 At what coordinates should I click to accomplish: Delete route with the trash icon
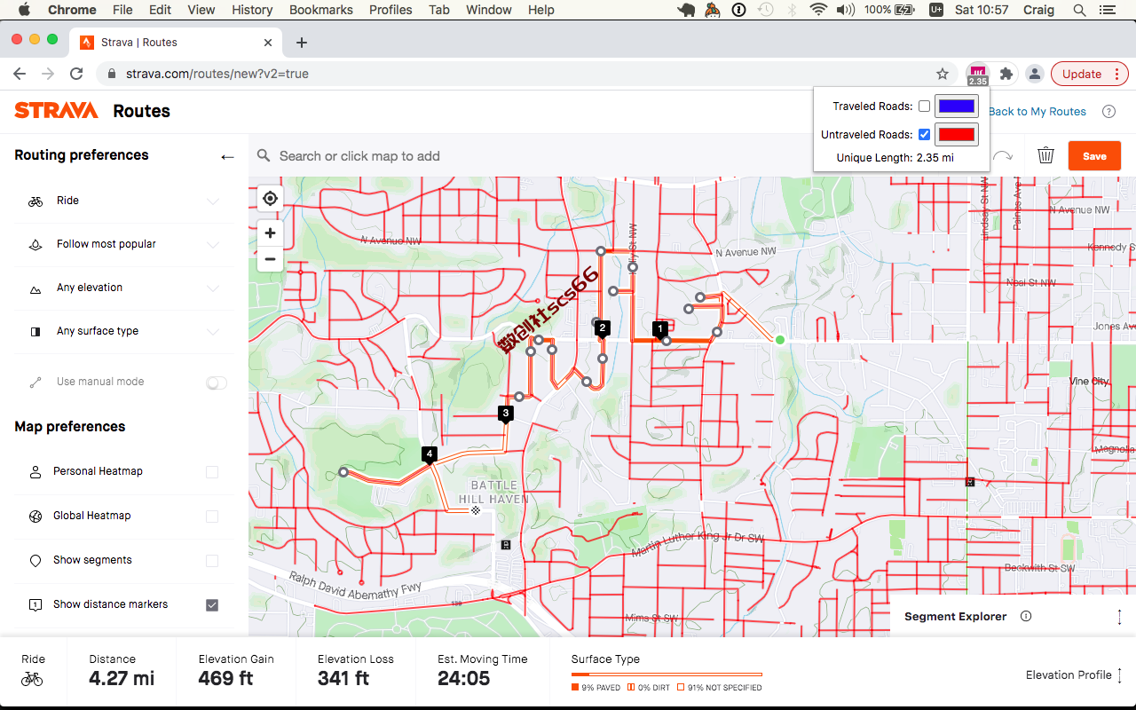point(1045,156)
